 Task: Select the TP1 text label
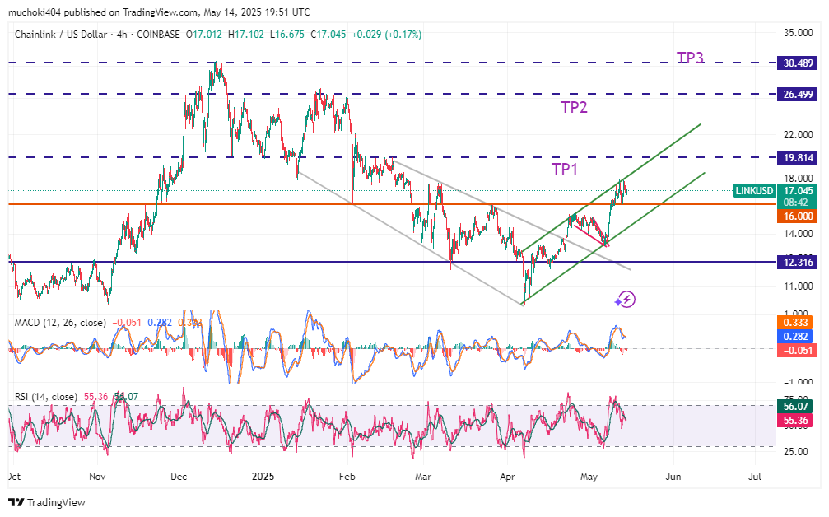tap(565, 169)
